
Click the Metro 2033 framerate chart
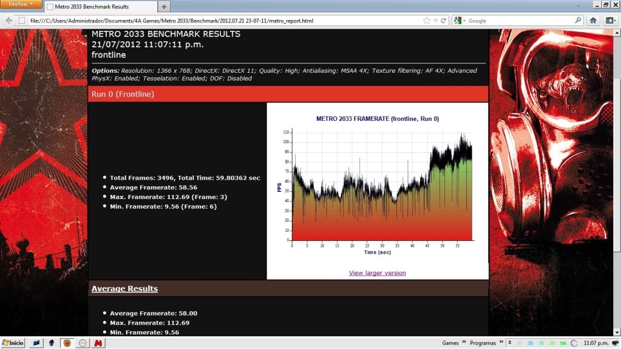[378, 186]
